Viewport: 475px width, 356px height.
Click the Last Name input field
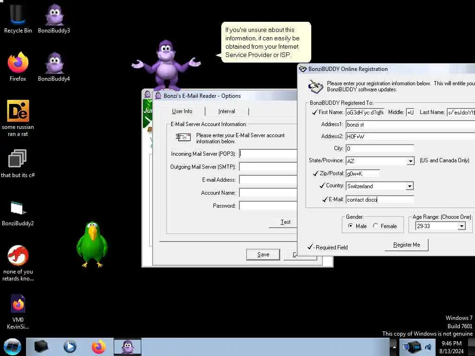(x=461, y=112)
